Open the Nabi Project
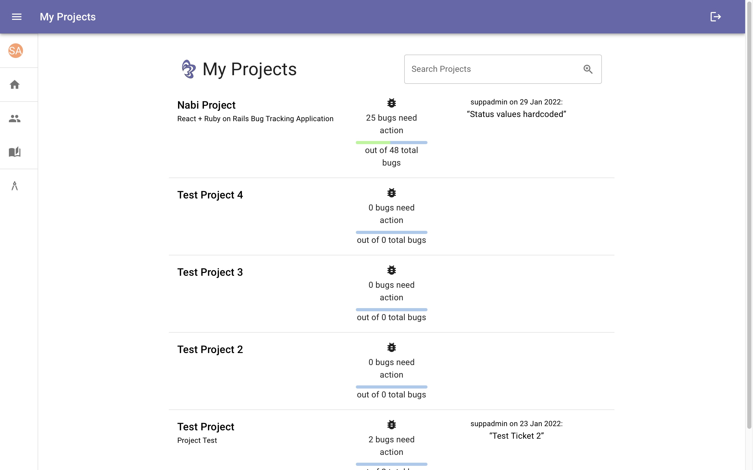 206,105
